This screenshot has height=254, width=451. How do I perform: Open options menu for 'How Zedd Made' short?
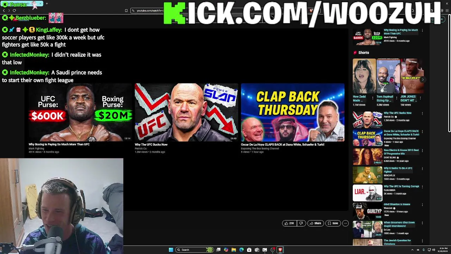coord(373,98)
